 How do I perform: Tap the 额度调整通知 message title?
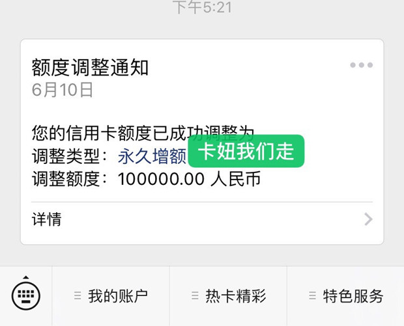tap(90, 68)
